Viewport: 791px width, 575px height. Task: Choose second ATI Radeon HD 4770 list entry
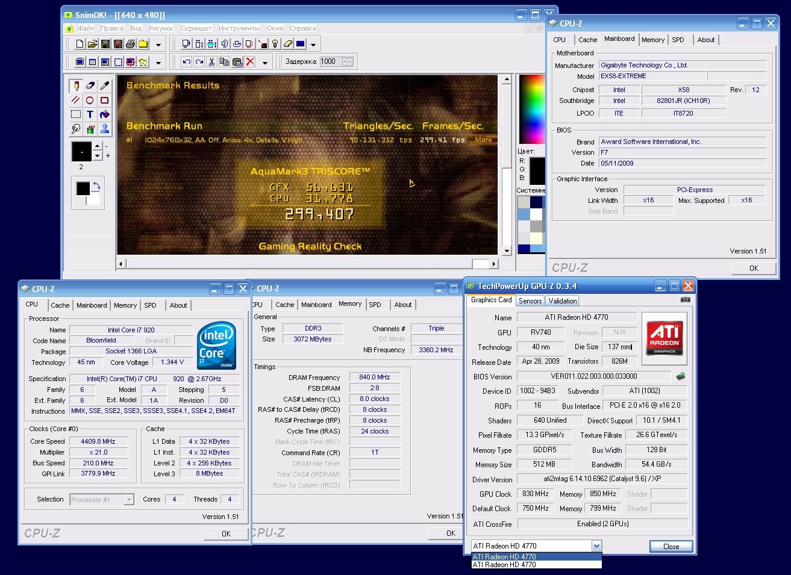pos(536,565)
